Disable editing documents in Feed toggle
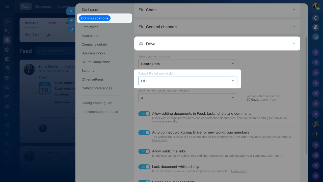The image size is (323, 182). tap(144, 114)
